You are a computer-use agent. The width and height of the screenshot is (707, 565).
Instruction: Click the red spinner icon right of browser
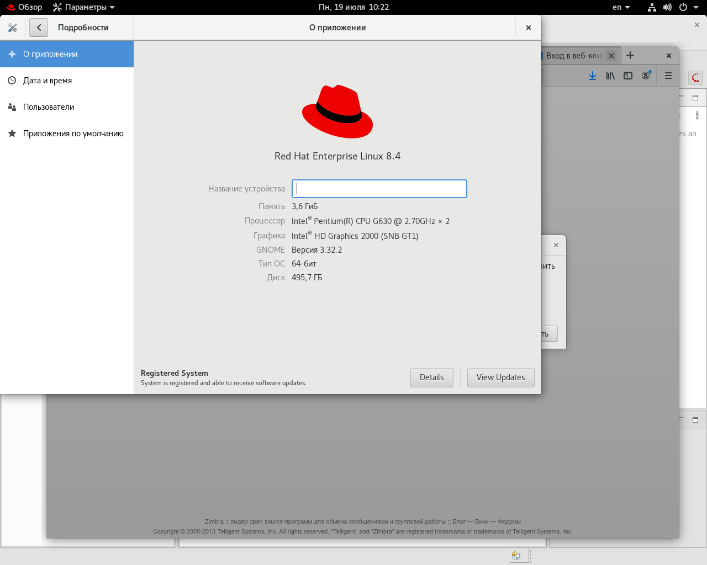695,78
